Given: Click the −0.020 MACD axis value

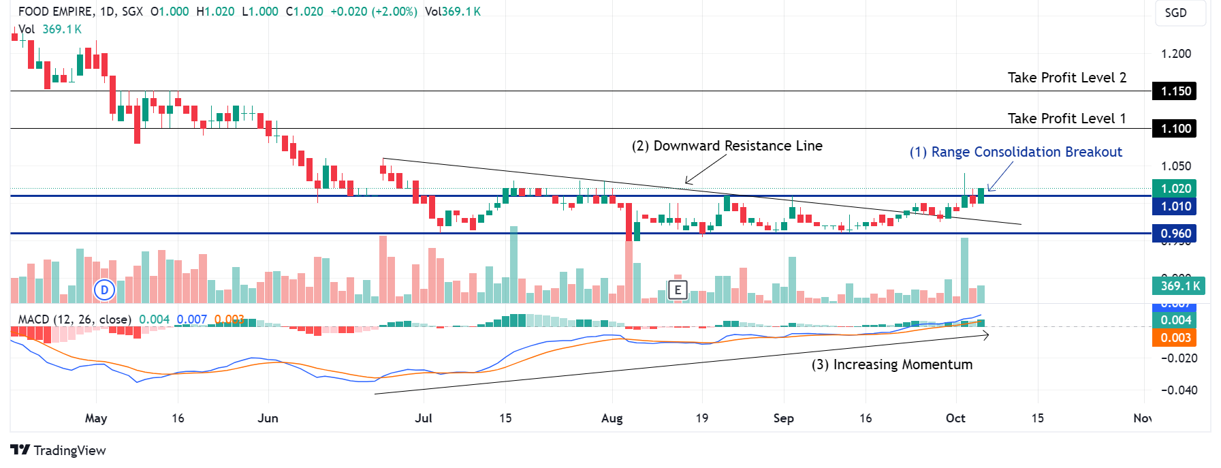Looking at the screenshot, I should coord(1179,358).
